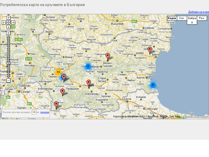Image resolution: width=209 pixels, height=157 pixels.
Task: Click the center/reset map position icon
Action: point(8,22)
